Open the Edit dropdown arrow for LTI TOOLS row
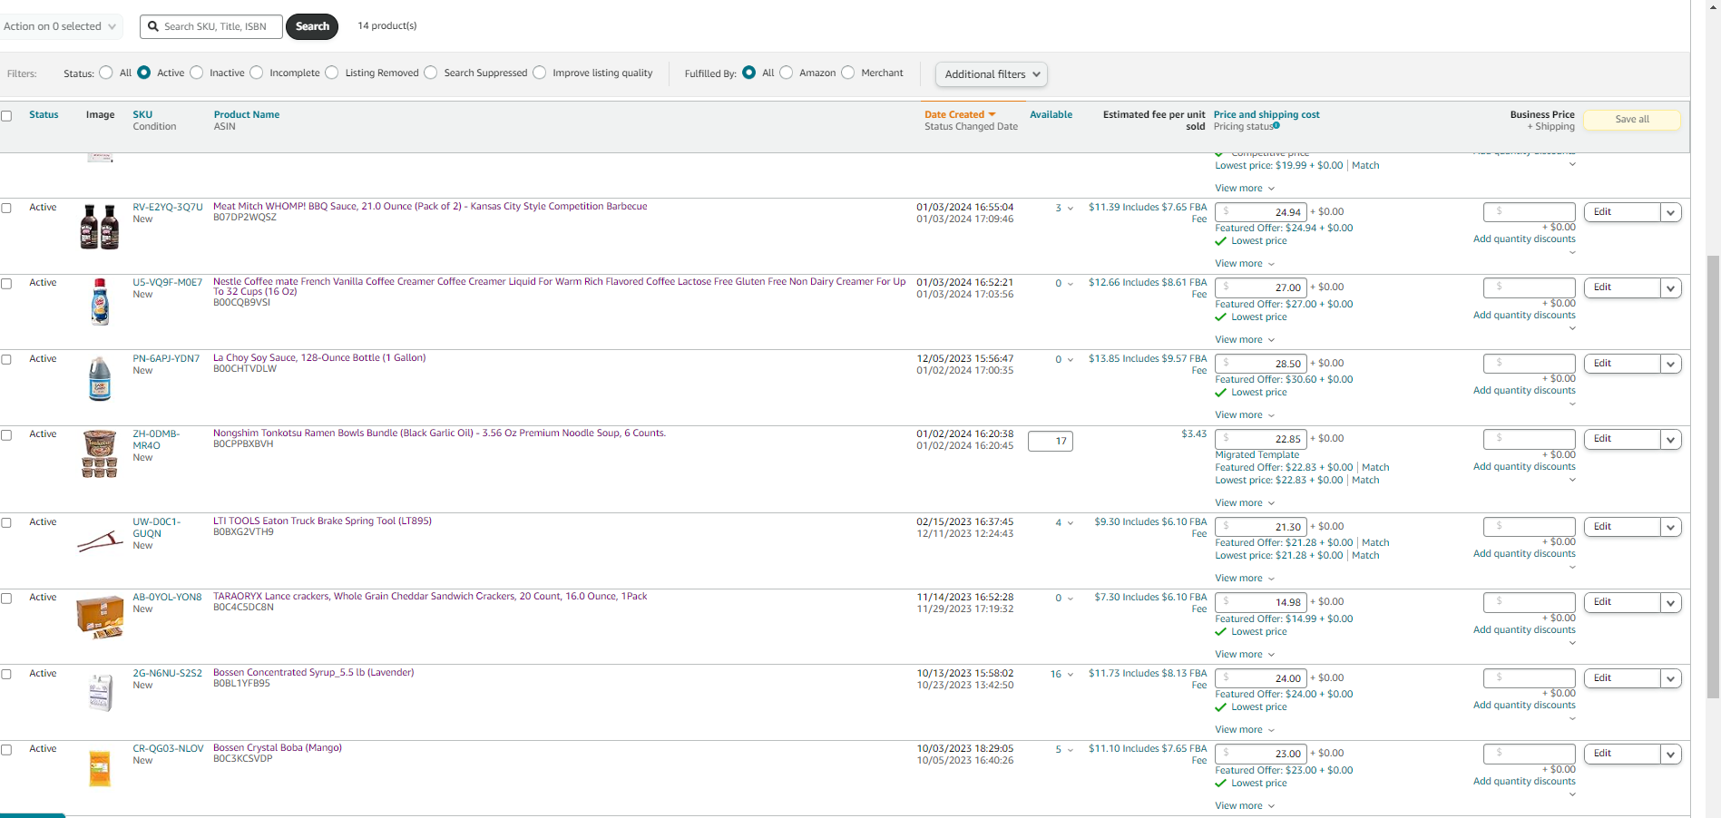 click(1671, 527)
